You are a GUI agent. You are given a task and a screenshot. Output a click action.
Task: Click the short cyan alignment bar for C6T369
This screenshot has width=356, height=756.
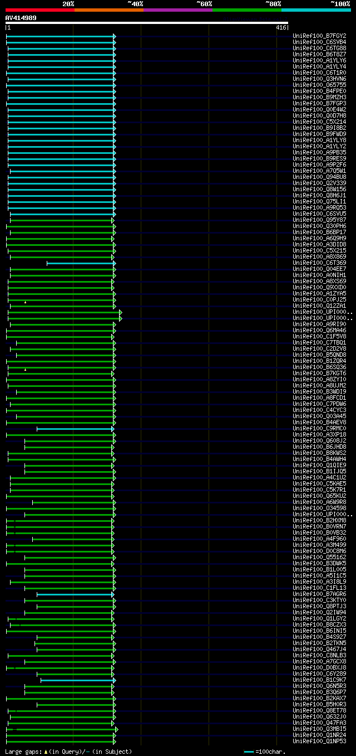click(x=81, y=263)
